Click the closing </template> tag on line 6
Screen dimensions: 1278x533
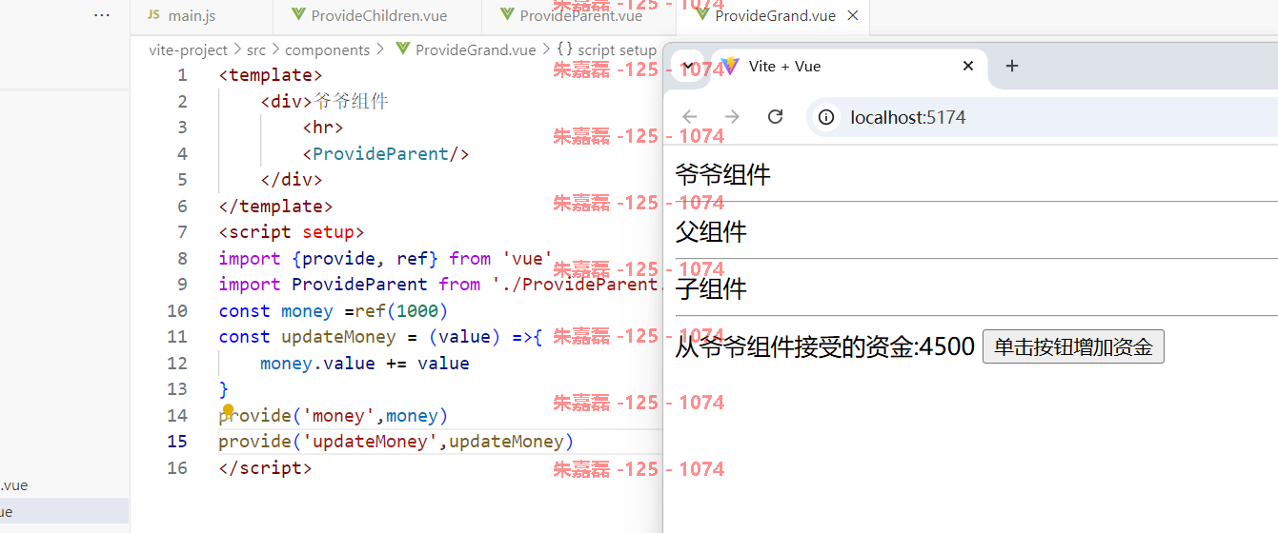pyautogui.click(x=275, y=207)
